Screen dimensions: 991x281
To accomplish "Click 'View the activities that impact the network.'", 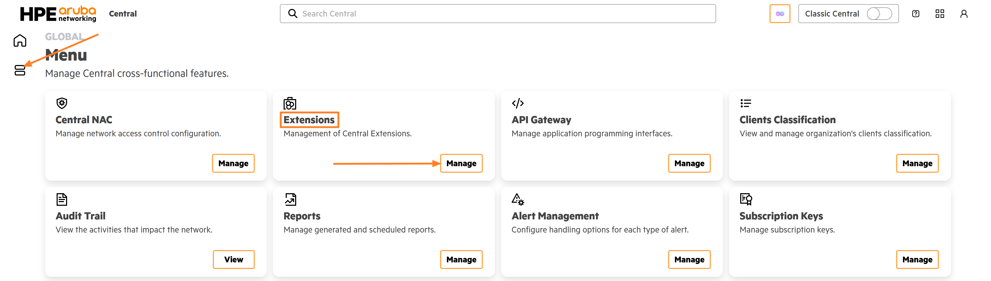I will click(x=134, y=230).
